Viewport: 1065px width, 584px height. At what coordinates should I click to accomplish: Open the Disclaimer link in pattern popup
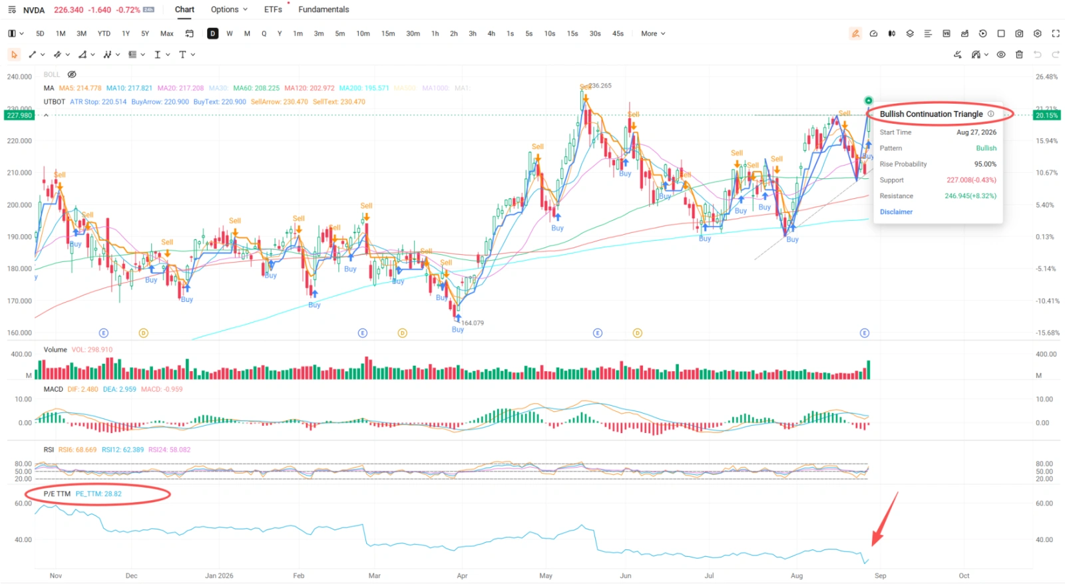(896, 212)
